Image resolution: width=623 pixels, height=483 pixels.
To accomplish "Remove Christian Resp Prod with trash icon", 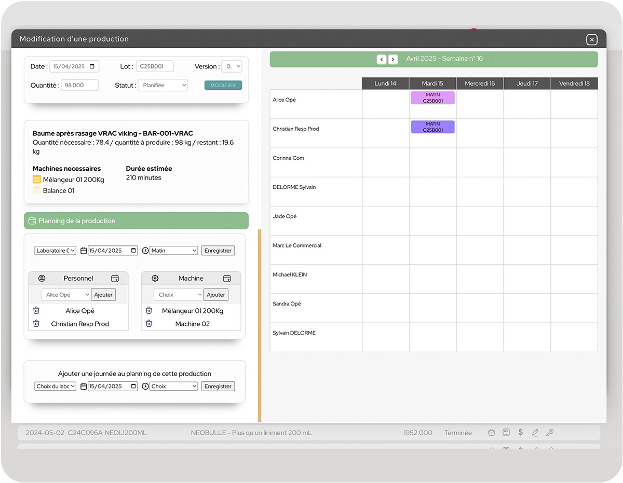I will click(x=36, y=324).
